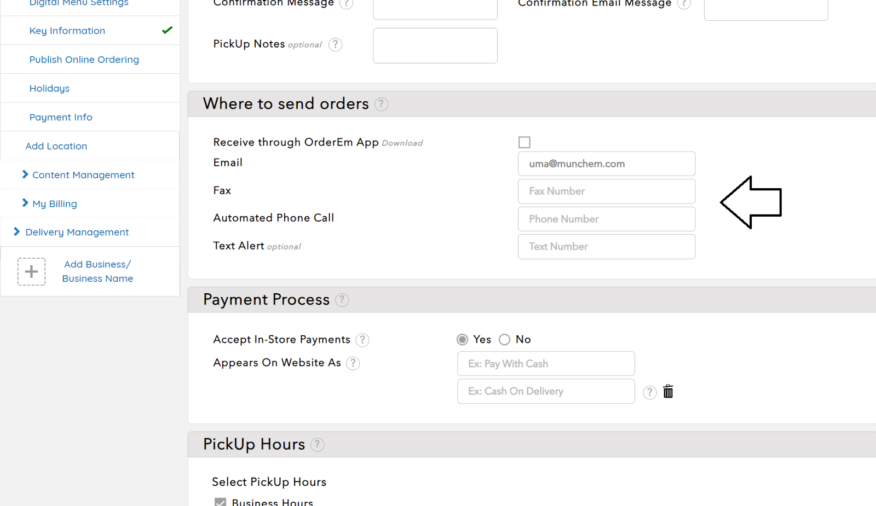This screenshot has width=876, height=506.
Task: Select No for Accept In-Store Payments
Action: click(x=505, y=340)
